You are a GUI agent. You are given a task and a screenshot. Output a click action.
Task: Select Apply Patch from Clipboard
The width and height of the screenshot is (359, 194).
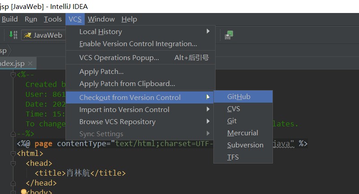pos(127,84)
